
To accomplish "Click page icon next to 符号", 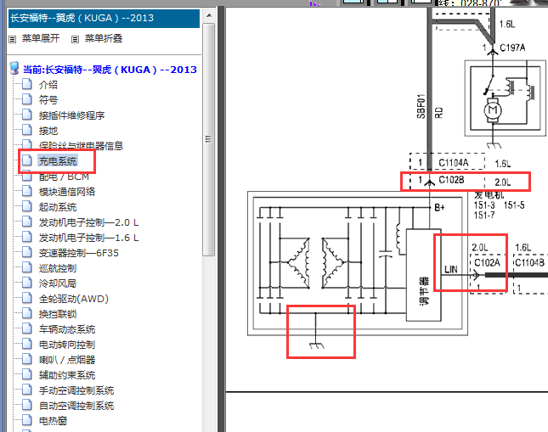I will click(x=27, y=99).
